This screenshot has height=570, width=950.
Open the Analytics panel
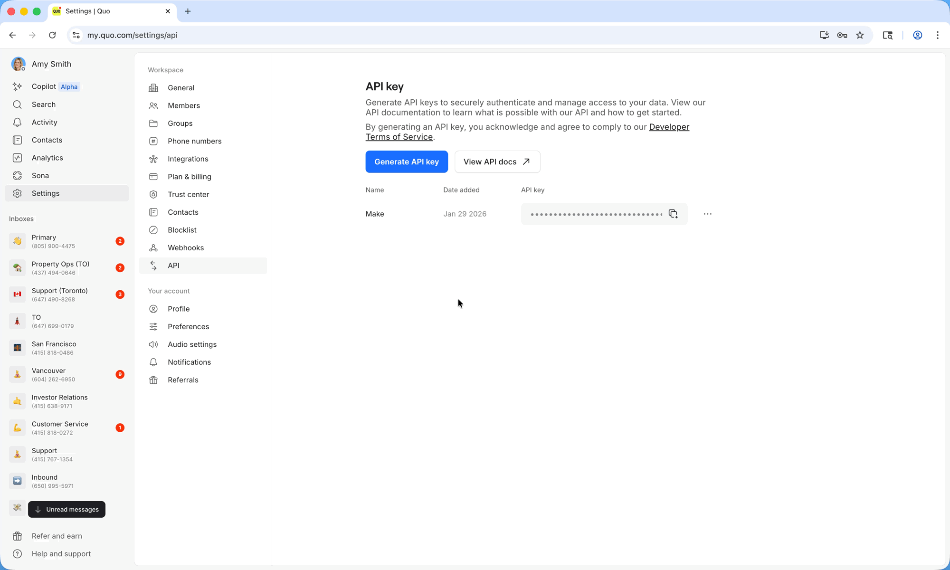[x=47, y=158]
